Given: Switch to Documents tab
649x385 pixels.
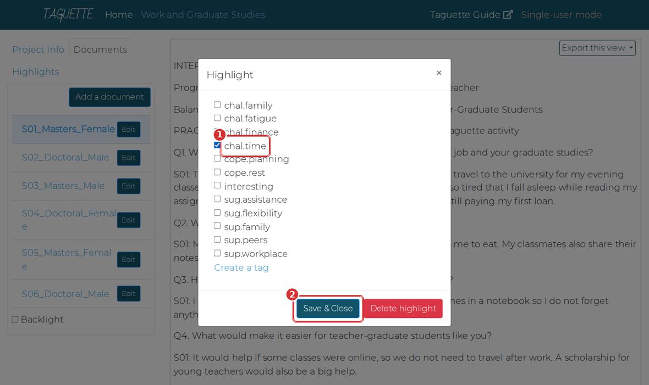Looking at the screenshot, I should 100,49.
